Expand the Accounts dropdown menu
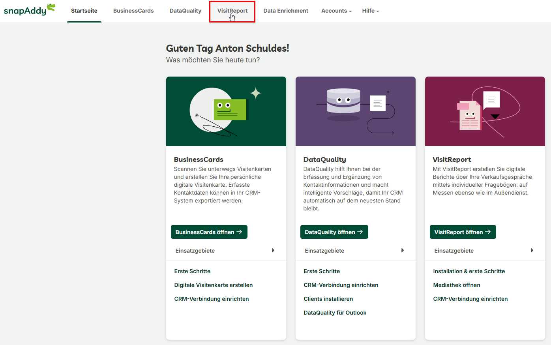The image size is (551, 345). pos(336,11)
